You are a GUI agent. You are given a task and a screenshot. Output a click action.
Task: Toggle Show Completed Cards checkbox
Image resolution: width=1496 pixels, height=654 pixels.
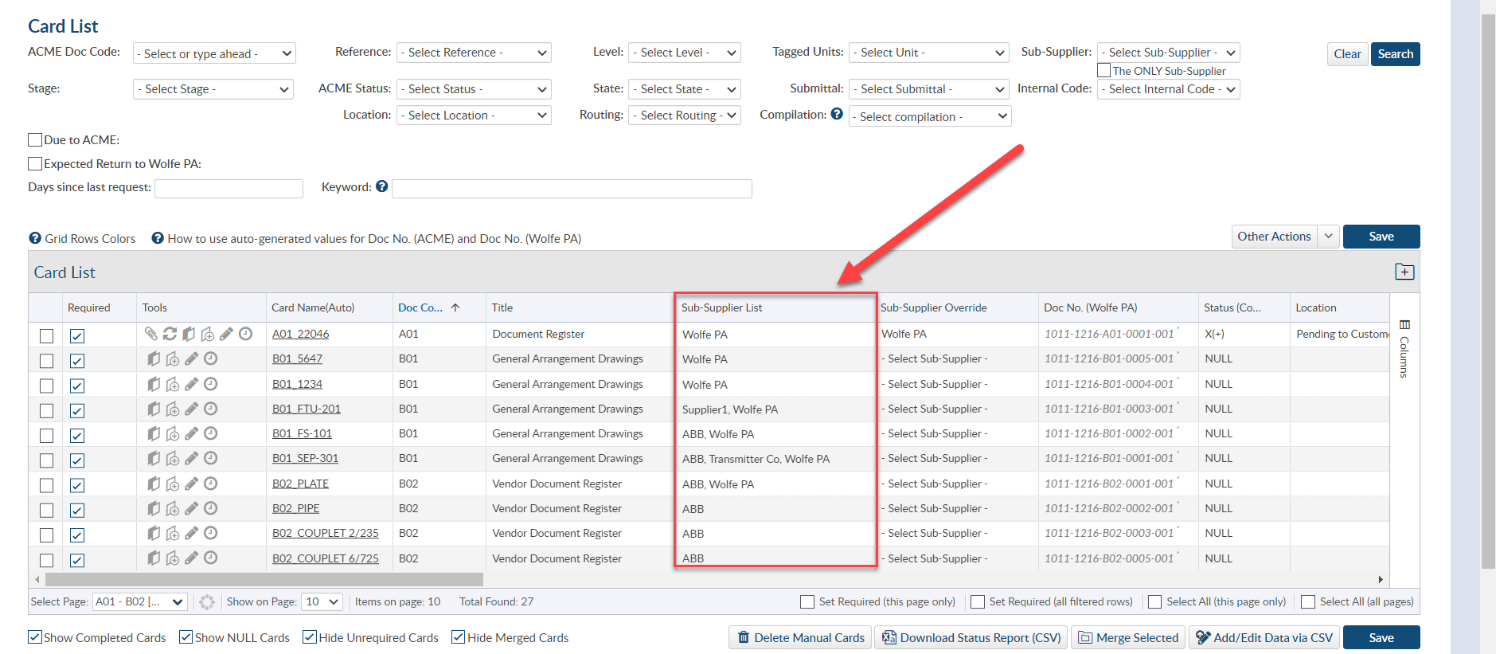(35, 637)
